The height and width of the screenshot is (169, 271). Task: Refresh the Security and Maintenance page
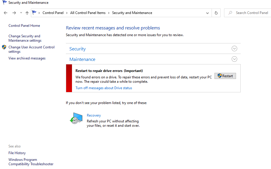[216, 13]
